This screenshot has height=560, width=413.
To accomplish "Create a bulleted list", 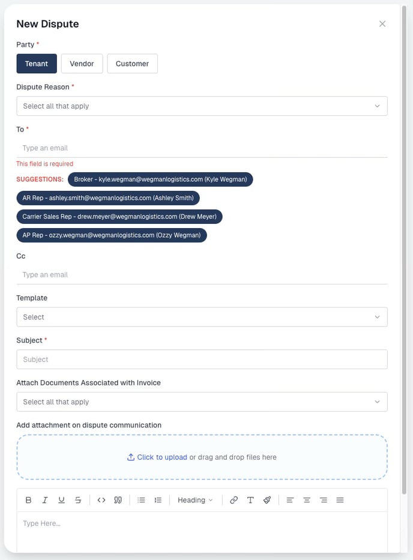I will (x=142, y=500).
